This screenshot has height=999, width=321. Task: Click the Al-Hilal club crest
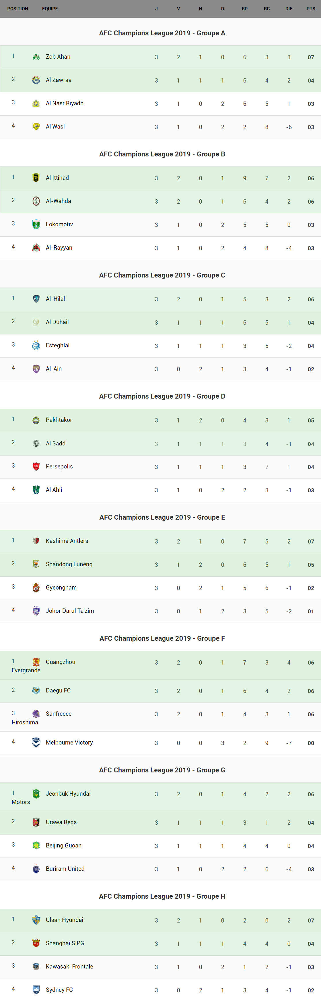36,299
